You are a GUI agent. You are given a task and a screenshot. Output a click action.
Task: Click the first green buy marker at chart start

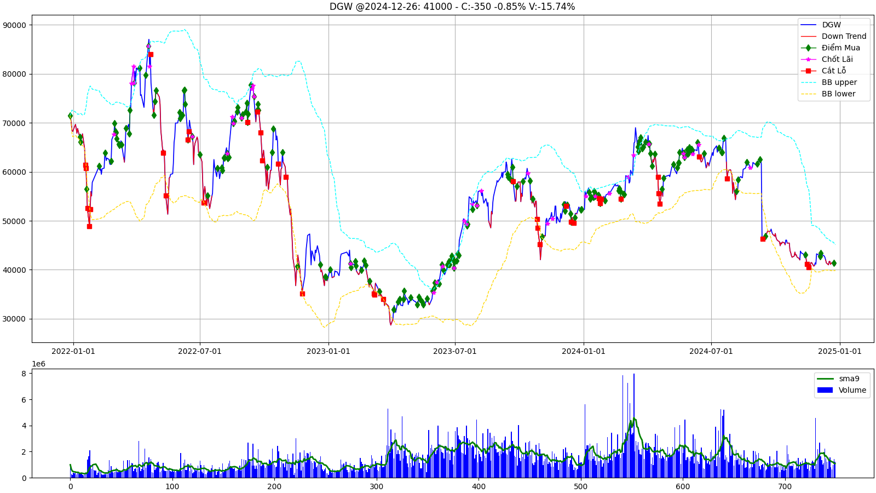(x=70, y=116)
